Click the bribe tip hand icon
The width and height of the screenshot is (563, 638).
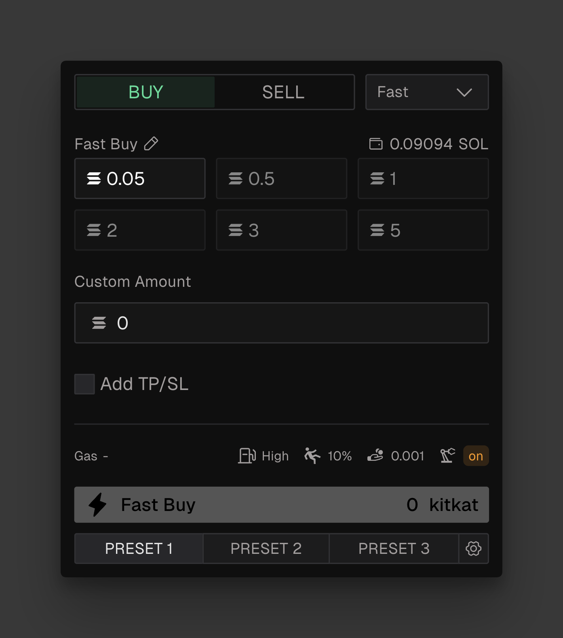(375, 456)
